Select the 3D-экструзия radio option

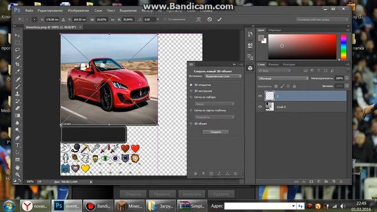pos(191,91)
